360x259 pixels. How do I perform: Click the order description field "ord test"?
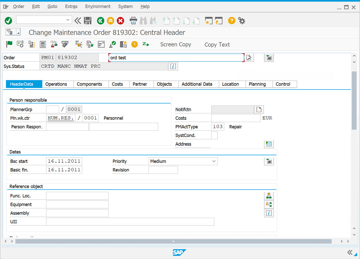coord(176,58)
